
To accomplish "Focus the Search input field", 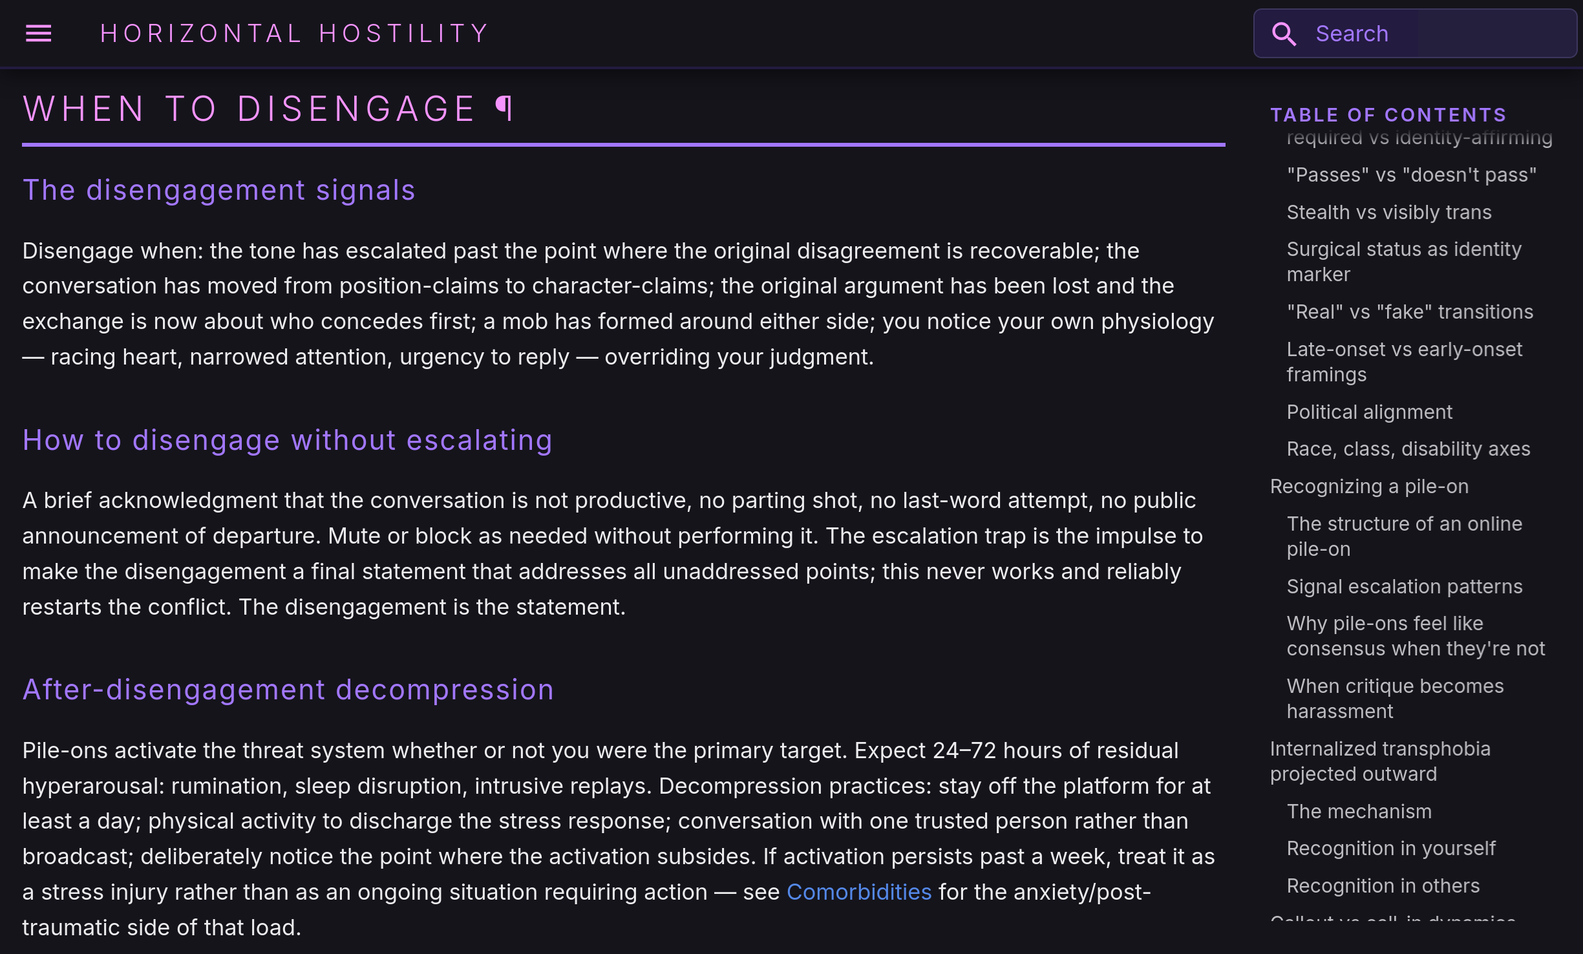I will pyautogui.click(x=1415, y=34).
